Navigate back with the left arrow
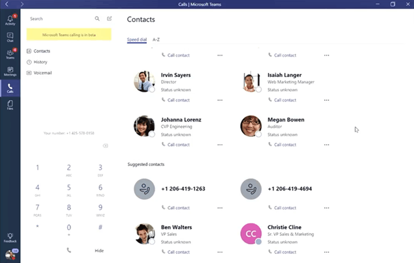Viewport: 414px width, 263px height. click(7, 4)
